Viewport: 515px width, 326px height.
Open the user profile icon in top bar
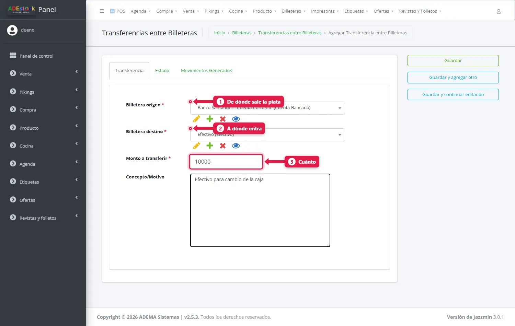click(499, 11)
